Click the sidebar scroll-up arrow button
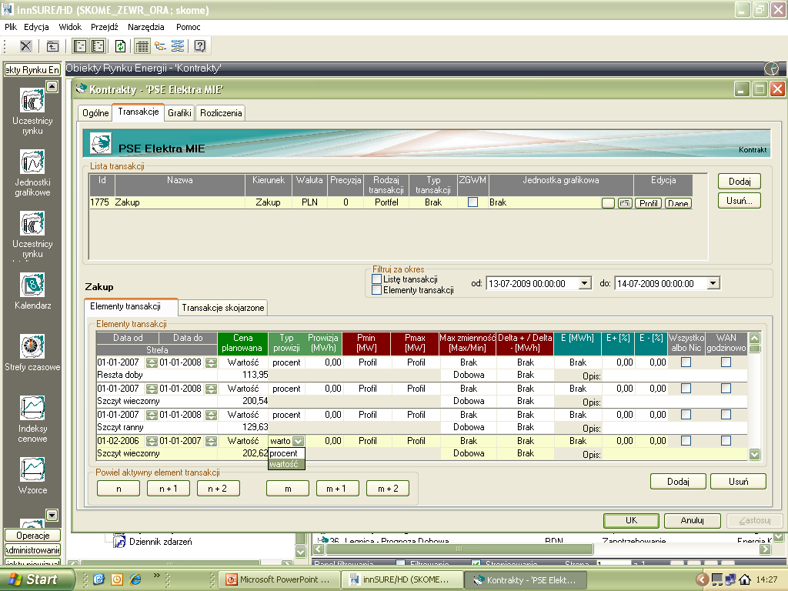This screenshot has height=591, width=788. pos(52,86)
